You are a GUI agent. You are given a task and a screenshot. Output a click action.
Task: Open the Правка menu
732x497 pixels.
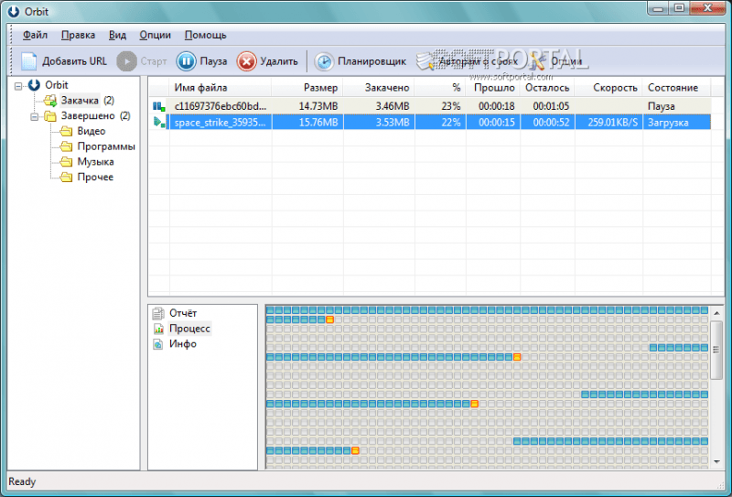coord(78,35)
